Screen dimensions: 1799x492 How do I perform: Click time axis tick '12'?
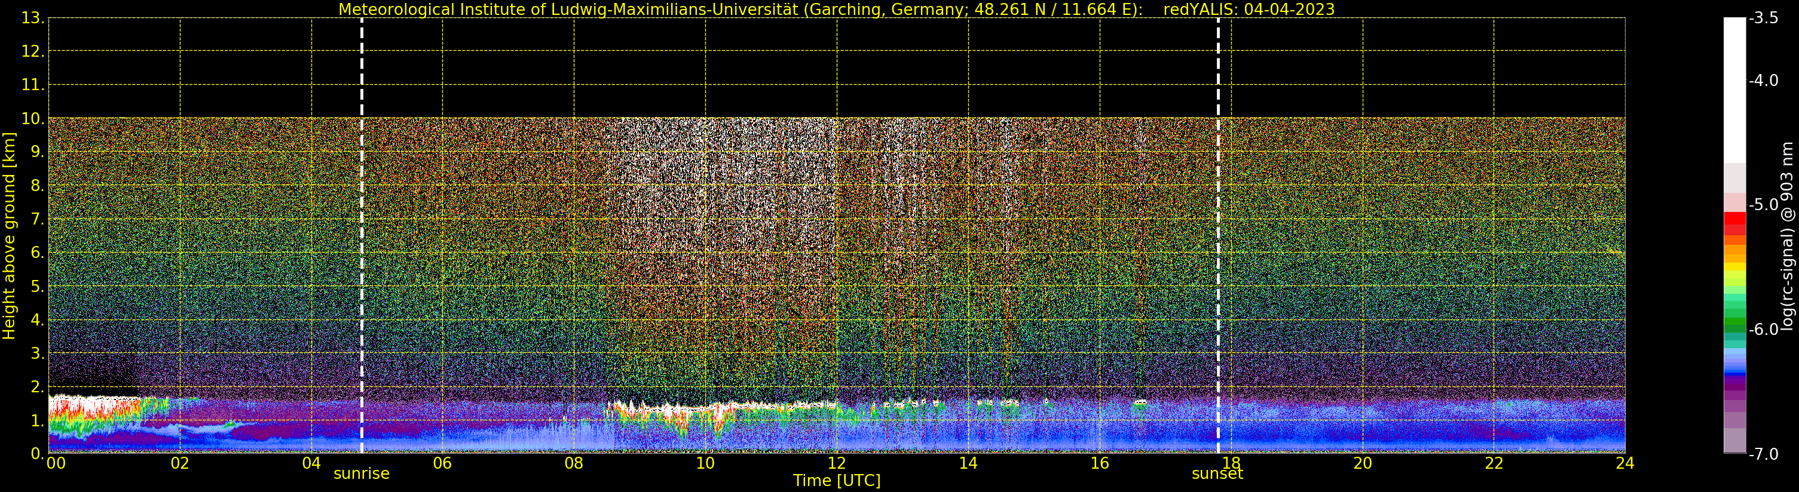837,463
